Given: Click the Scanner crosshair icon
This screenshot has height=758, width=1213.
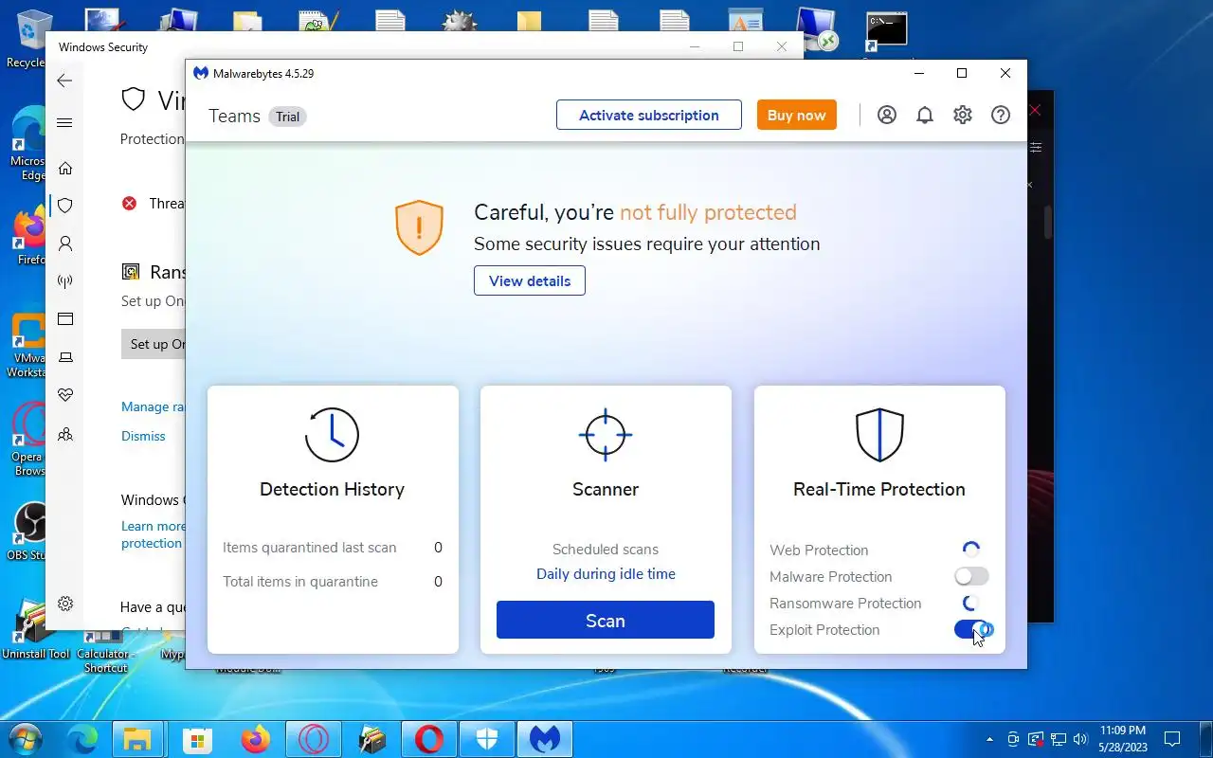Looking at the screenshot, I should (x=606, y=435).
